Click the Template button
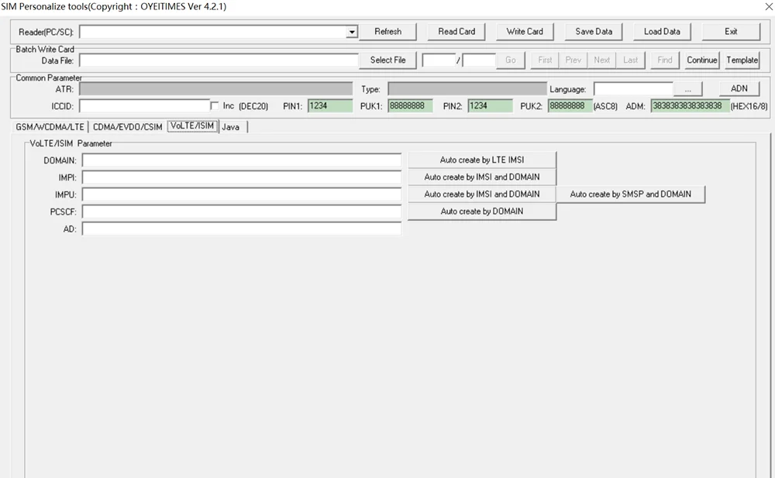Screen dimensions: 775x478 tap(742, 60)
